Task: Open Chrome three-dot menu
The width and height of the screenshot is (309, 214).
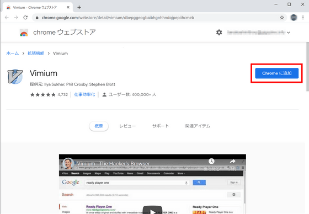Action: point(303,18)
